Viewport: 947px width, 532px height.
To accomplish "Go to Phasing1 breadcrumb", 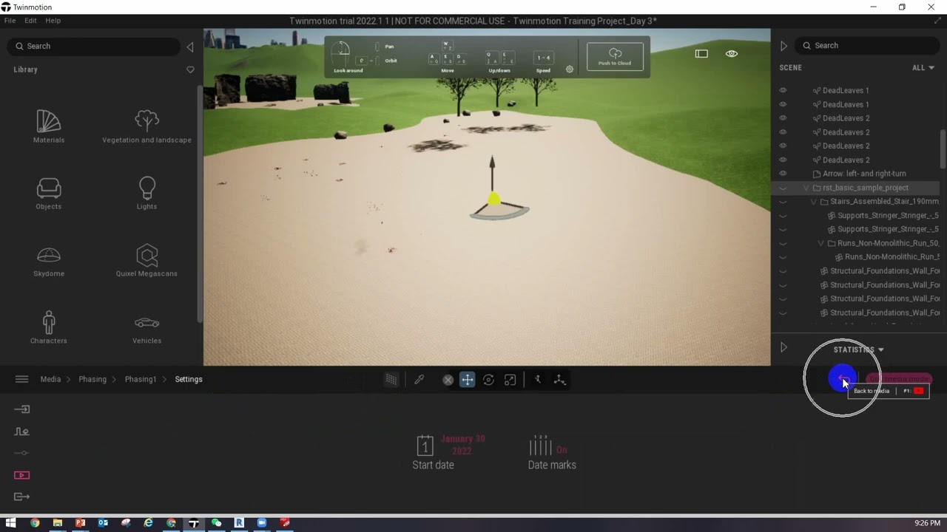I will pos(141,379).
